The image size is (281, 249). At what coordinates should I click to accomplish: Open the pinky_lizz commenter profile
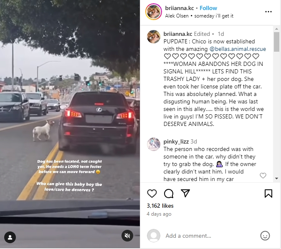(x=176, y=141)
